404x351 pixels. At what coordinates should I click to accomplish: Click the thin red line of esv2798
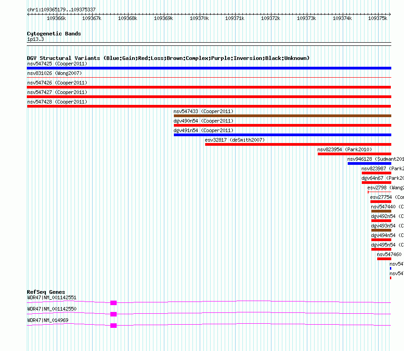coord(379,192)
